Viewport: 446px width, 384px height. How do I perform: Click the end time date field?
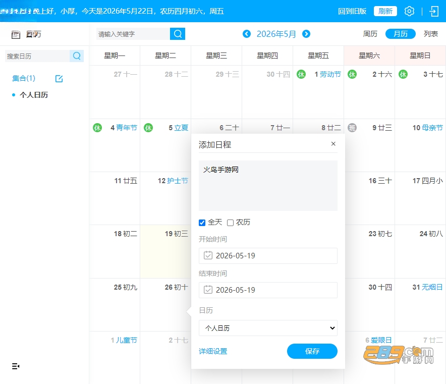click(268, 290)
